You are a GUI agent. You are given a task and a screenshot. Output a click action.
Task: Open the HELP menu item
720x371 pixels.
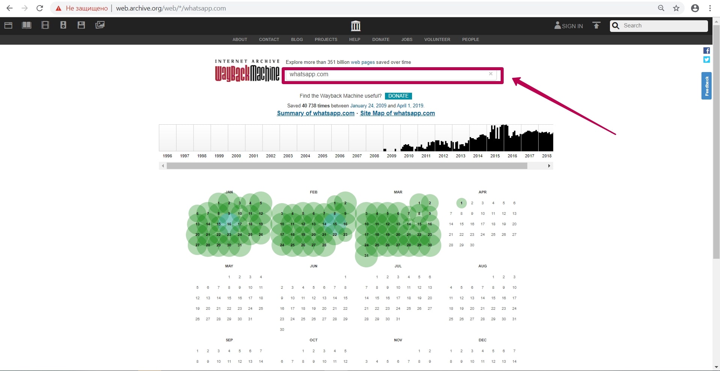(355, 39)
